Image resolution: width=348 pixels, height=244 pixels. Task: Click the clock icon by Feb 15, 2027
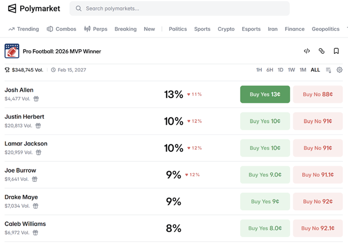[53, 70]
